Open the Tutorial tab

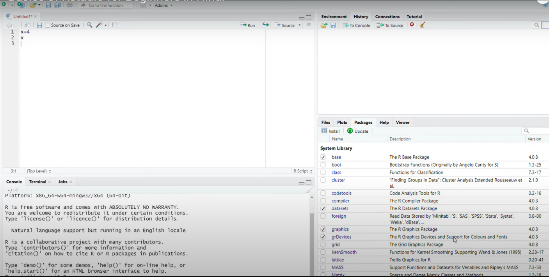click(414, 17)
